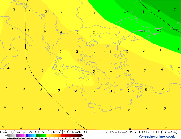Click the dark blue swatch in legend
Image resolution: width=181 pixels, height=139 pixels.
pos(27,135)
